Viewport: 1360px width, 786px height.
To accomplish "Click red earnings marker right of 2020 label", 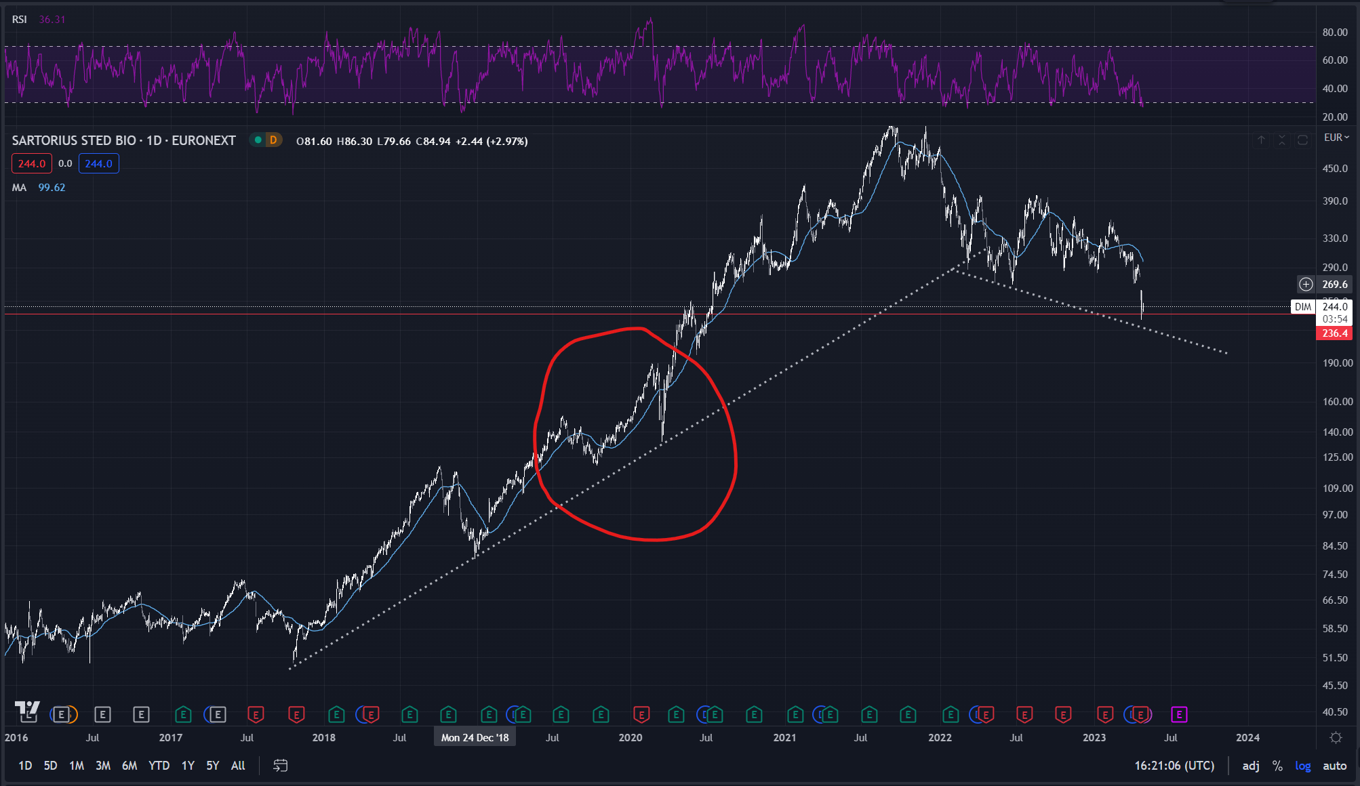I will click(x=641, y=715).
